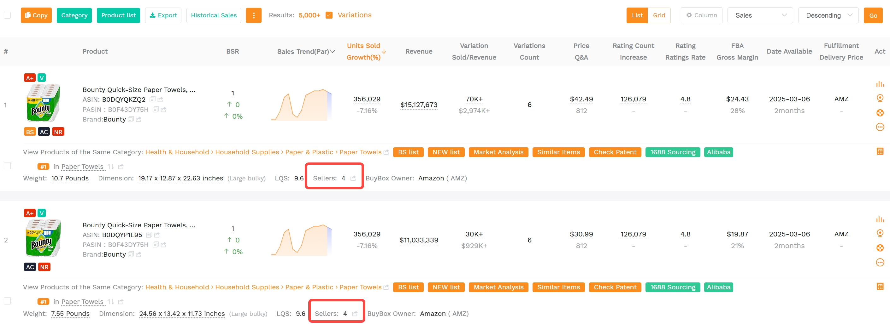Viewport: 890px width, 324px height.
Task: Copy ASIN B0DQYP1L95 with the copy icon
Action: coord(149,235)
